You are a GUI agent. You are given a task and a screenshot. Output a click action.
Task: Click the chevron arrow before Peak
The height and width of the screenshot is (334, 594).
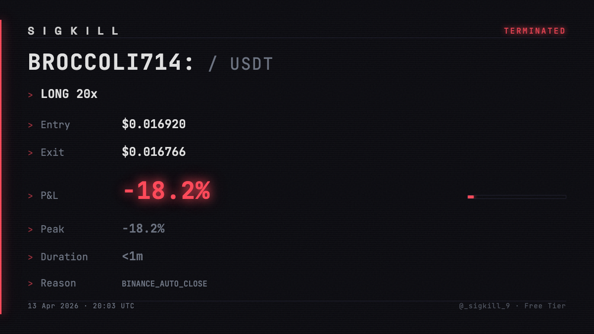pos(31,230)
